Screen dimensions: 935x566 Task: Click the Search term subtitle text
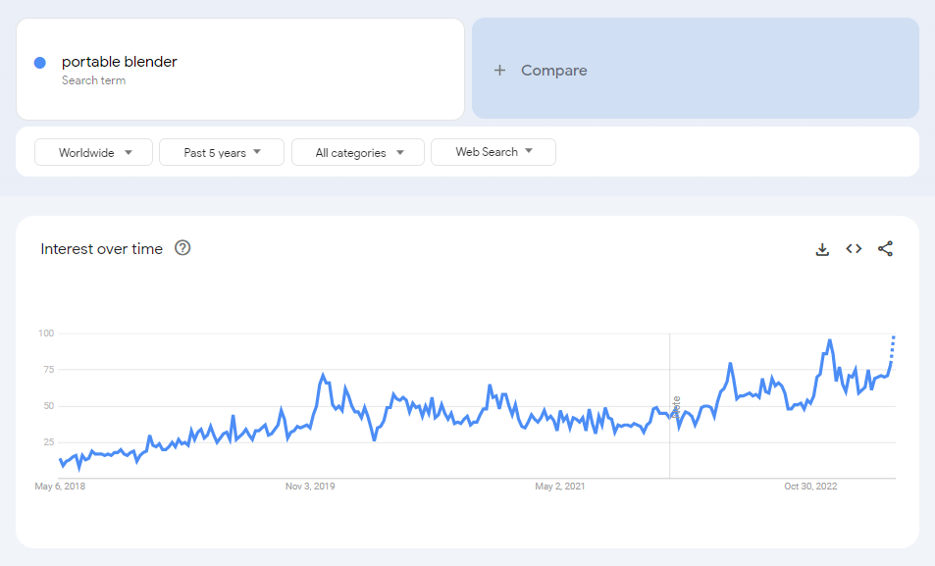pyautogui.click(x=93, y=80)
